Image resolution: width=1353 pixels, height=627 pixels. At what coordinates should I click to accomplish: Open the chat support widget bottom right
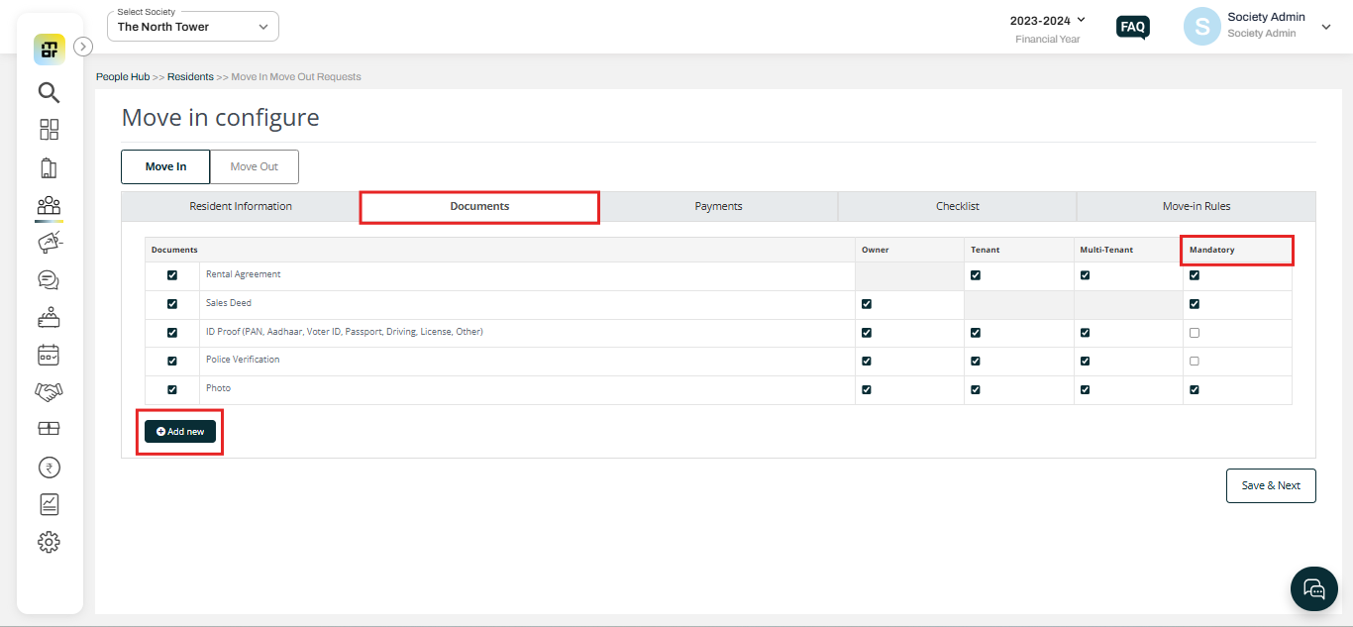(x=1313, y=588)
